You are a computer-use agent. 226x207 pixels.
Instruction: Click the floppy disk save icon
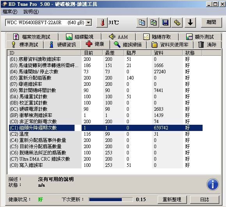(x=165, y=23)
